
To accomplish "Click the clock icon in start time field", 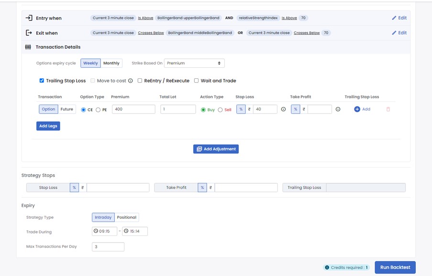I will pos(96,232).
